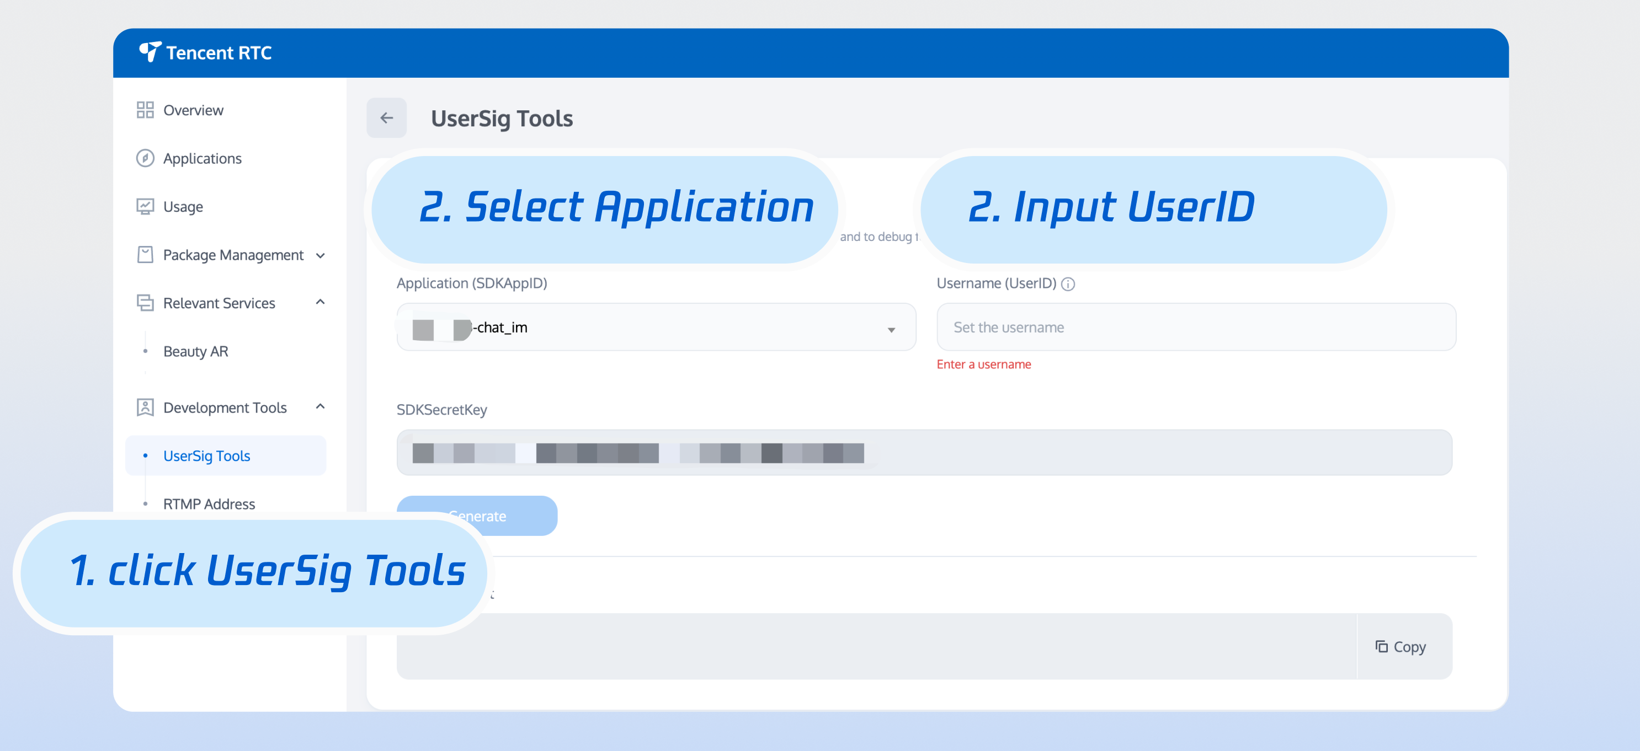Click the Development Tools person icon

click(145, 407)
